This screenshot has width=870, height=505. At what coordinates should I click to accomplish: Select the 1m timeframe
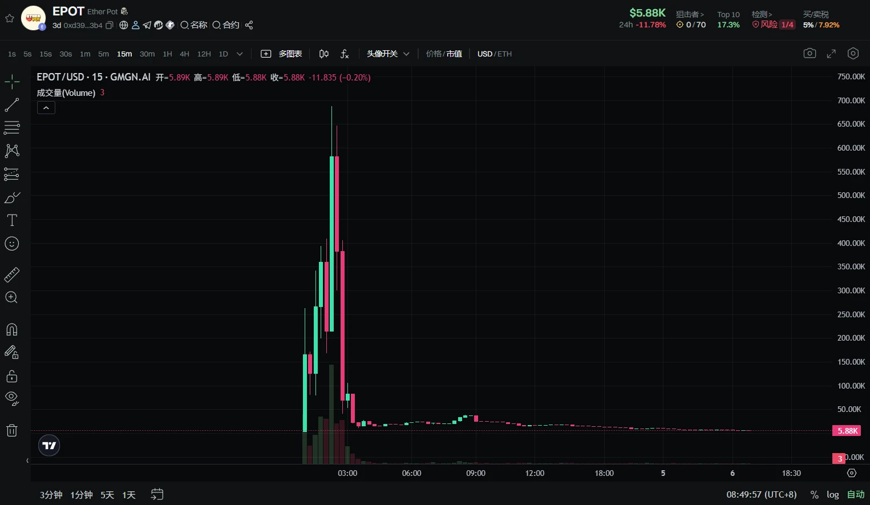(x=85, y=54)
